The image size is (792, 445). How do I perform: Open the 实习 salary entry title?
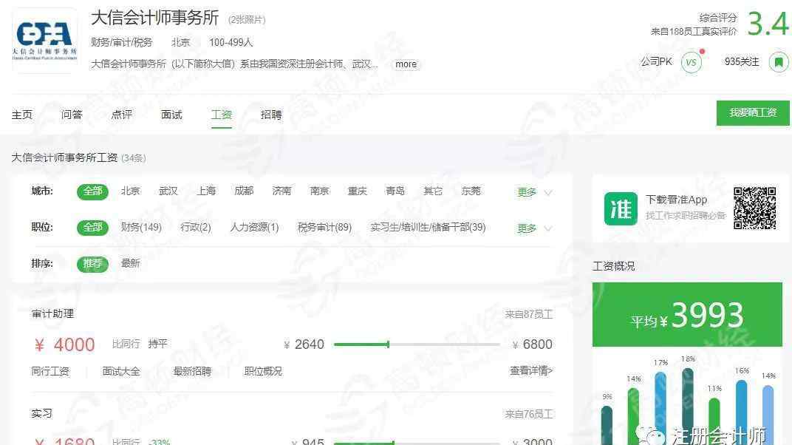click(x=41, y=414)
